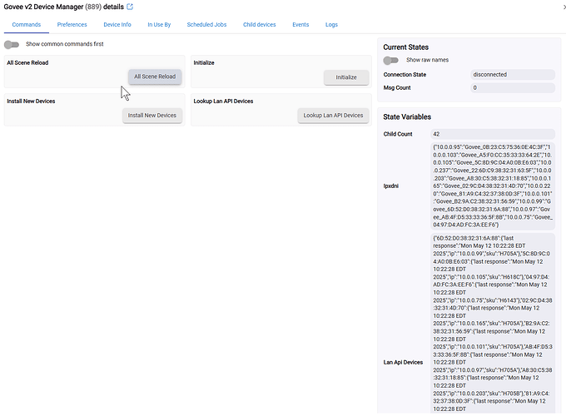Switch to the Events tab
Image resolution: width=566 pixels, height=416 pixels.
pyautogui.click(x=300, y=25)
